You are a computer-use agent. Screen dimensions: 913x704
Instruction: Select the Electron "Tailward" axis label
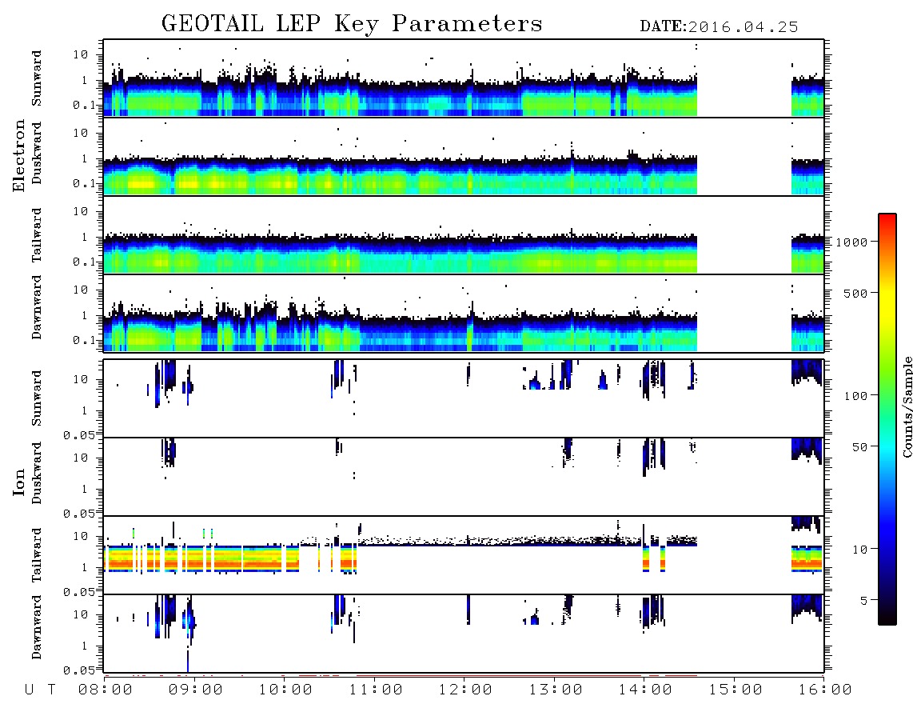coord(37,234)
